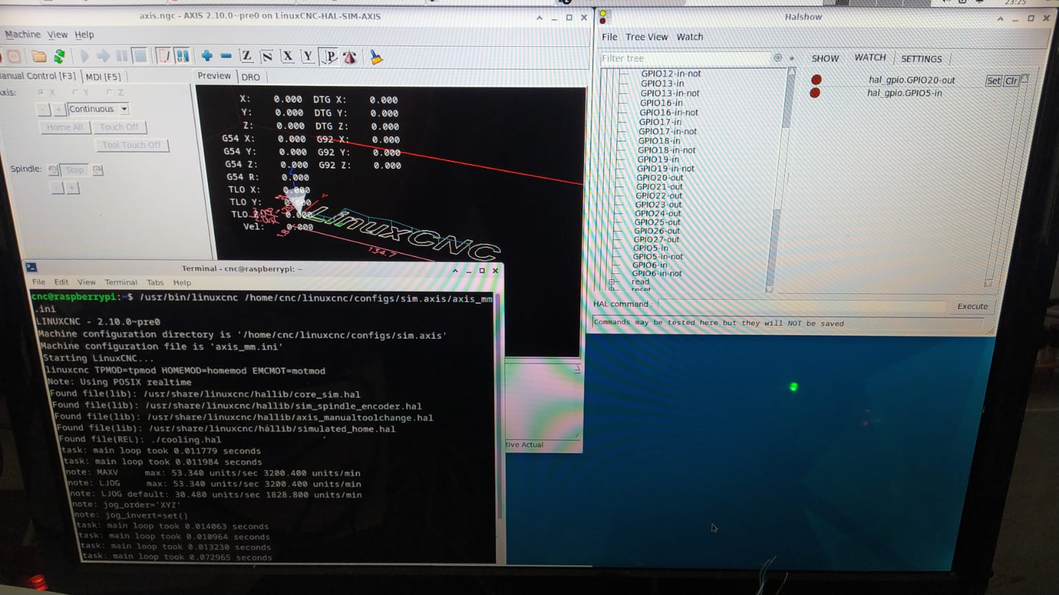Switch to perspective P view

pos(329,57)
